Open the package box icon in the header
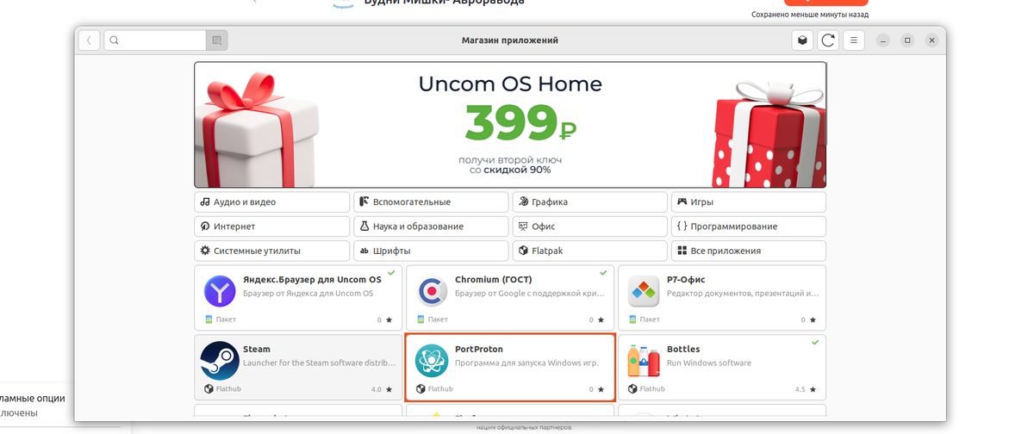Viewport: 1034px width, 434px height. click(x=802, y=40)
